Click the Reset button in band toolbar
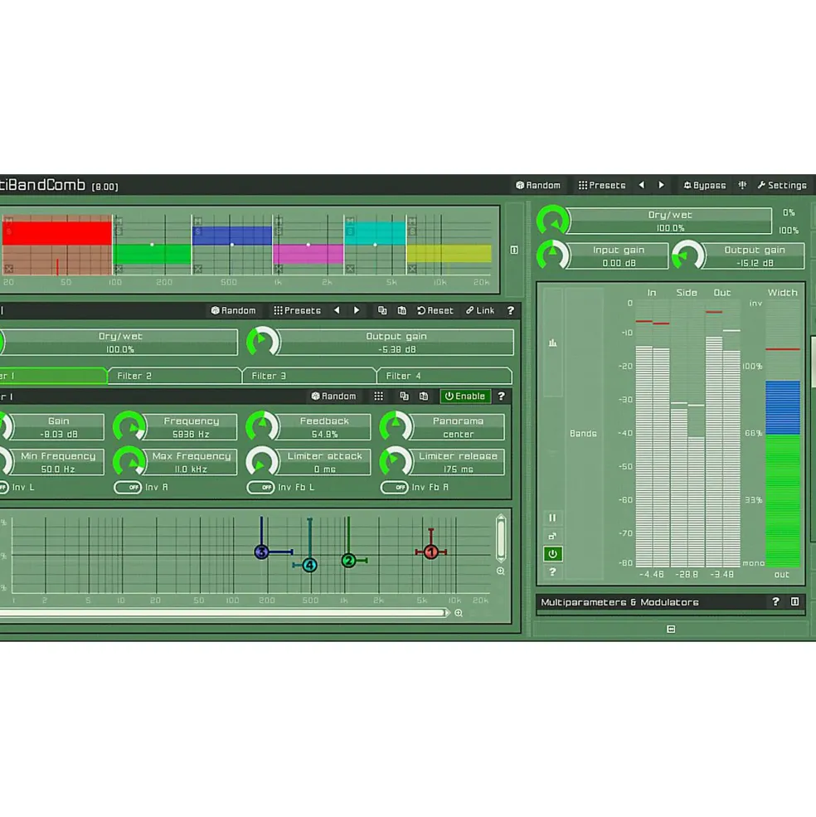Viewport: 816px width, 817px height. tap(435, 310)
